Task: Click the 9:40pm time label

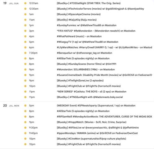Action: tap(34, 133)
